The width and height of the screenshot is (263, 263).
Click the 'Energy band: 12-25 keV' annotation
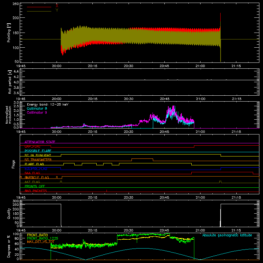(48, 105)
